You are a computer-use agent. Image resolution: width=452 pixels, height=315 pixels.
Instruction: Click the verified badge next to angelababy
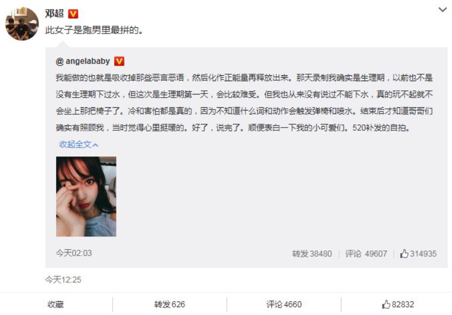point(119,61)
